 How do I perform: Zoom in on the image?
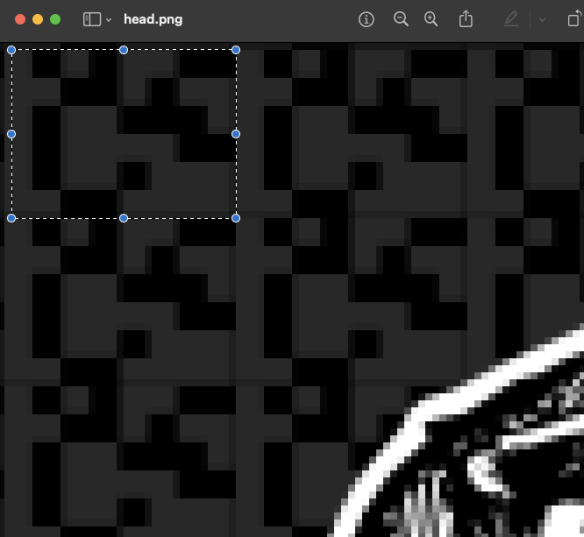pyautogui.click(x=431, y=19)
